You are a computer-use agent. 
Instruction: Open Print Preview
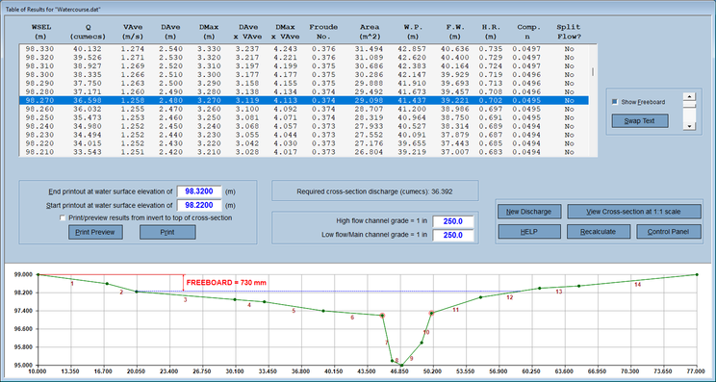point(95,232)
